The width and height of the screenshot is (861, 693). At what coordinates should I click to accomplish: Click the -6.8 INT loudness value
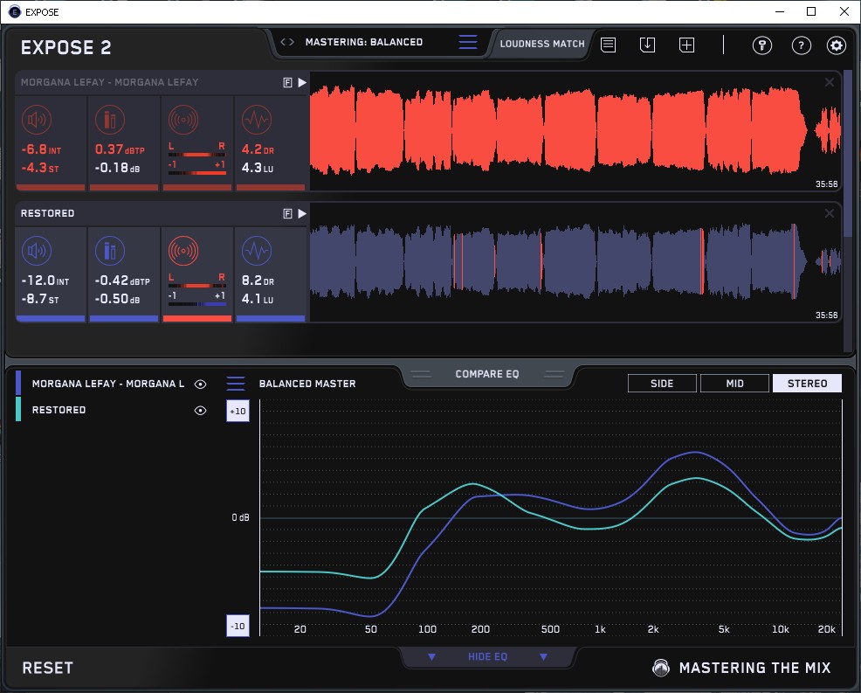coord(41,149)
